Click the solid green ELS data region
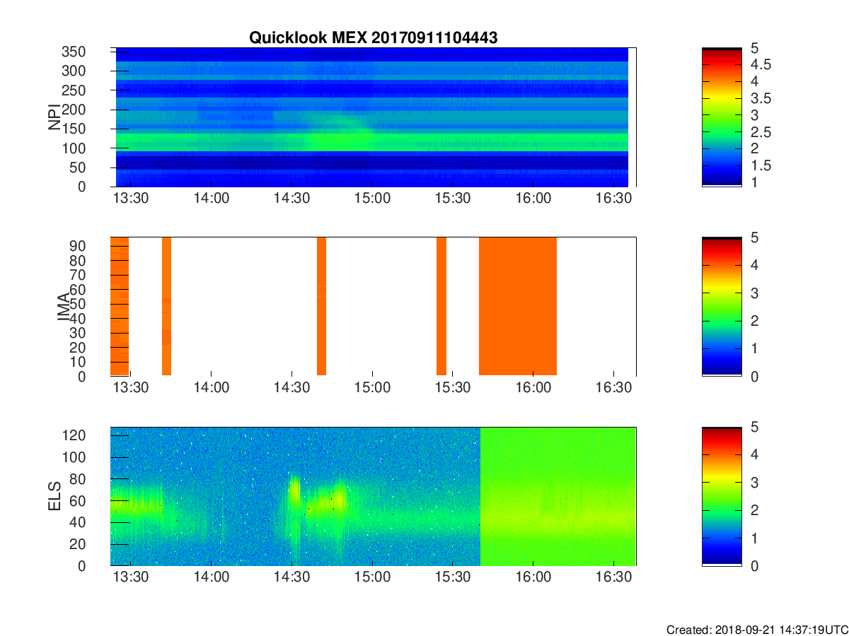Viewport: 849px width, 636px height. point(558,496)
